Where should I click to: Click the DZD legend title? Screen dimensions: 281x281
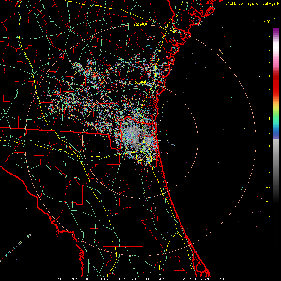(274, 19)
